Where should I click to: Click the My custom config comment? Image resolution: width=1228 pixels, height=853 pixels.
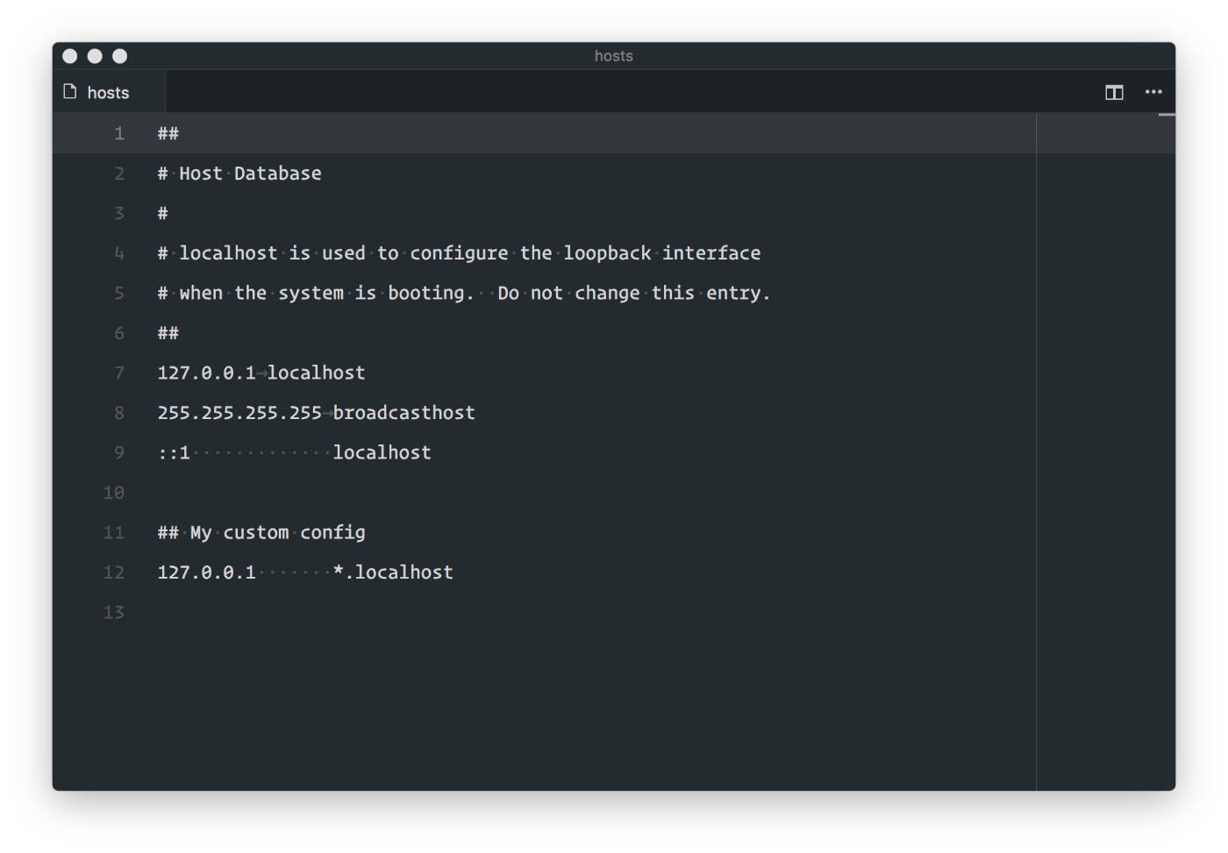(261, 531)
